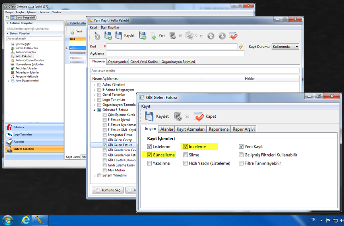The height and width of the screenshot is (226, 344).
Task: Collapse the Kullanıcı Kısayolları panel
Action: pos(8,23)
